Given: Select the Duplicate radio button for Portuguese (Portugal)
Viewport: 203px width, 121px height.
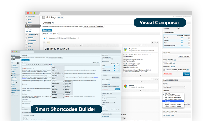Looking at the screenshot, I should point(189,45).
